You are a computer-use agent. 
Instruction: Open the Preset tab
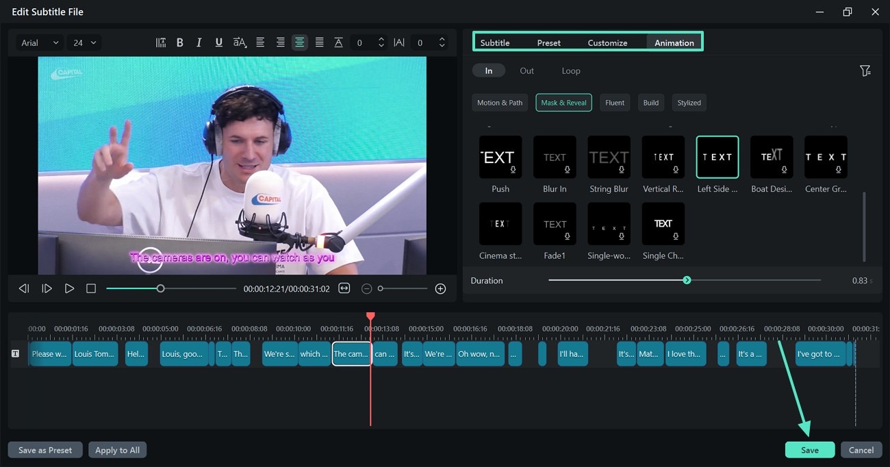tap(548, 42)
